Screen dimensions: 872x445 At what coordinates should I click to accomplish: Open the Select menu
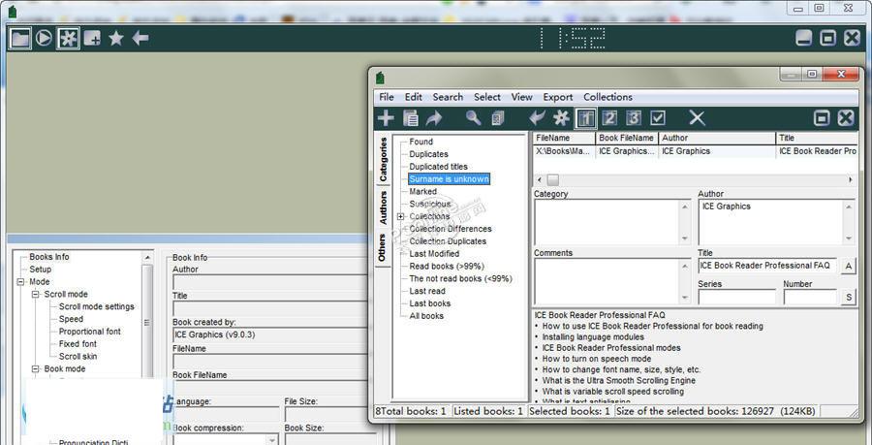click(x=487, y=97)
